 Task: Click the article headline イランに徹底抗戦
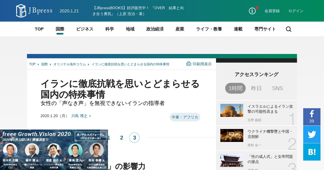click(x=120, y=89)
